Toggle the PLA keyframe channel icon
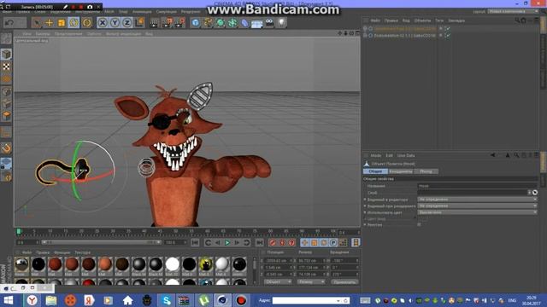This screenshot has height=307, width=547. pyautogui.click(x=343, y=242)
